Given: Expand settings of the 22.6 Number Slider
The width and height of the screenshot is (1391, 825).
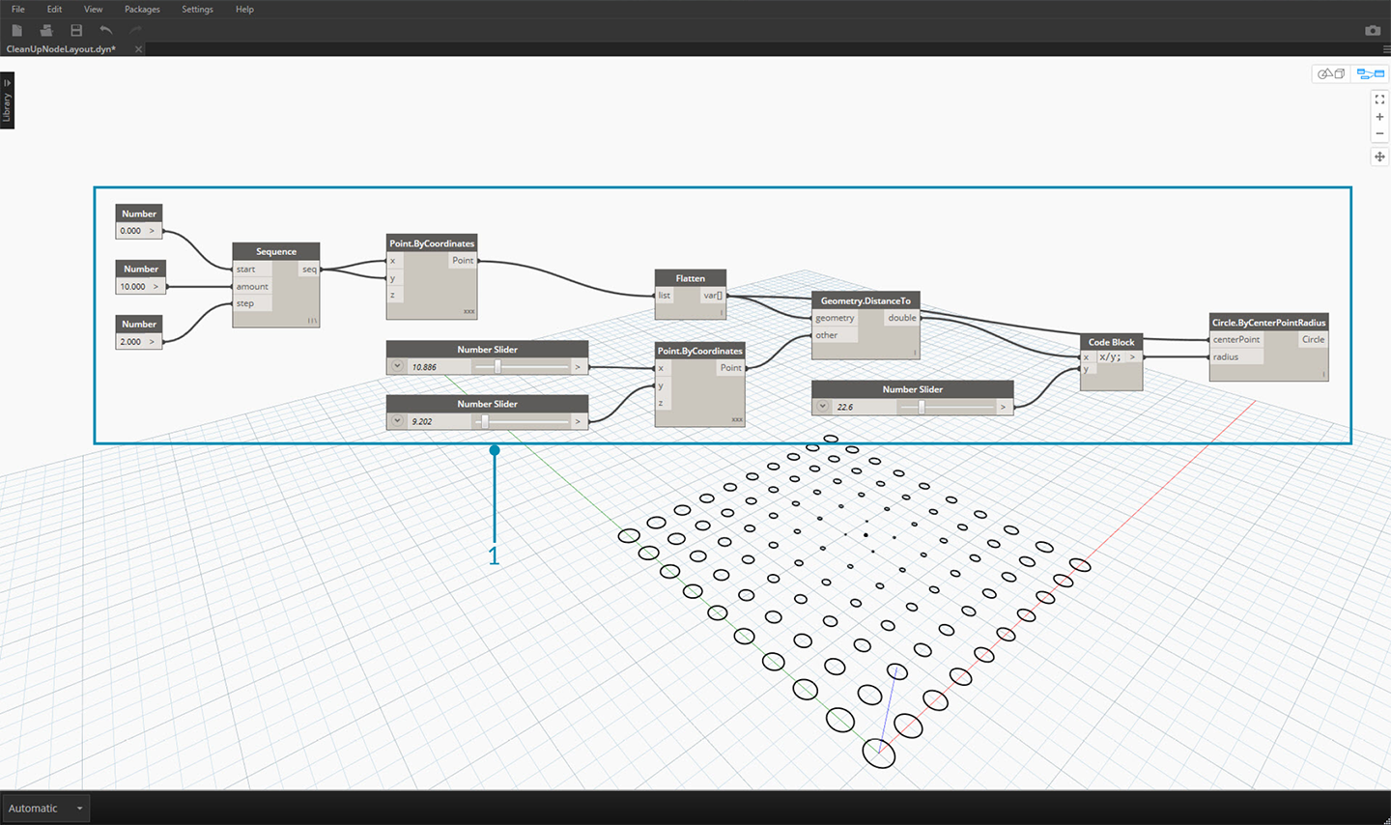Looking at the screenshot, I should pyautogui.click(x=822, y=407).
